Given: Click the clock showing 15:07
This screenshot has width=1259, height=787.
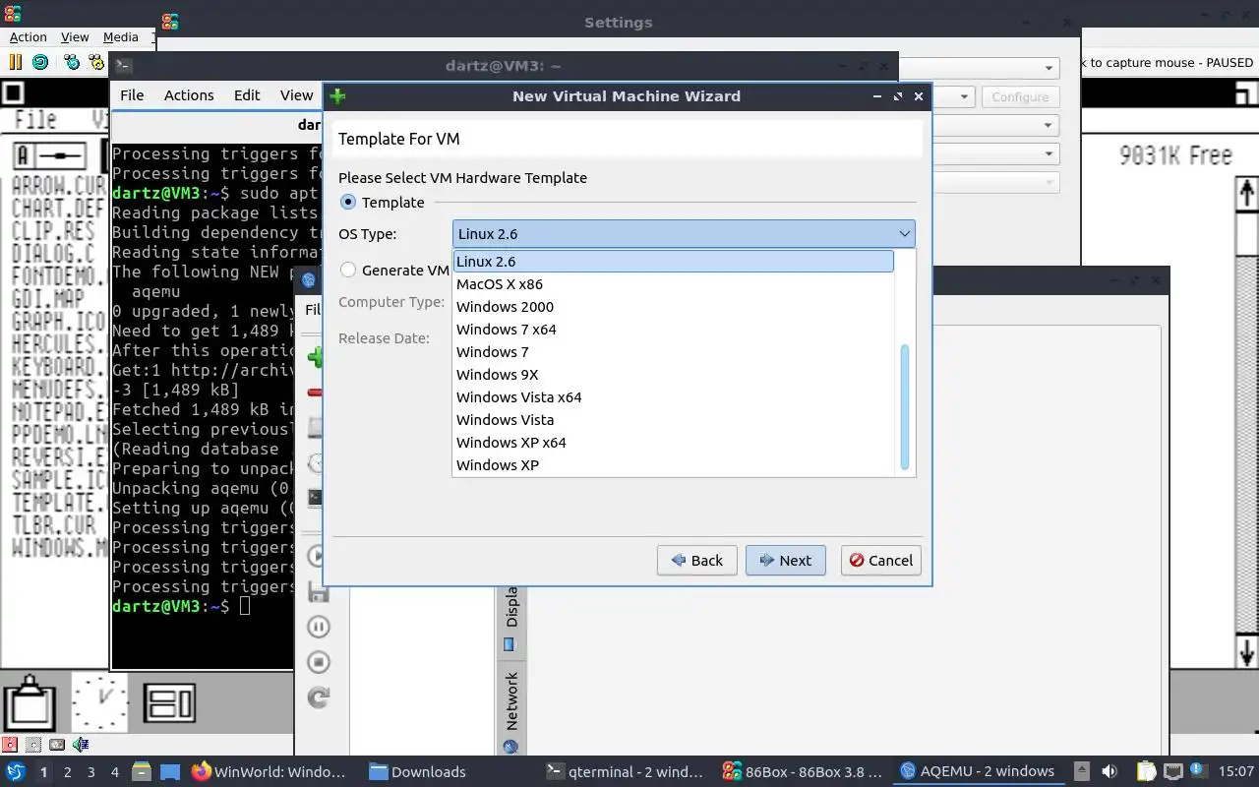Looking at the screenshot, I should [1236, 771].
